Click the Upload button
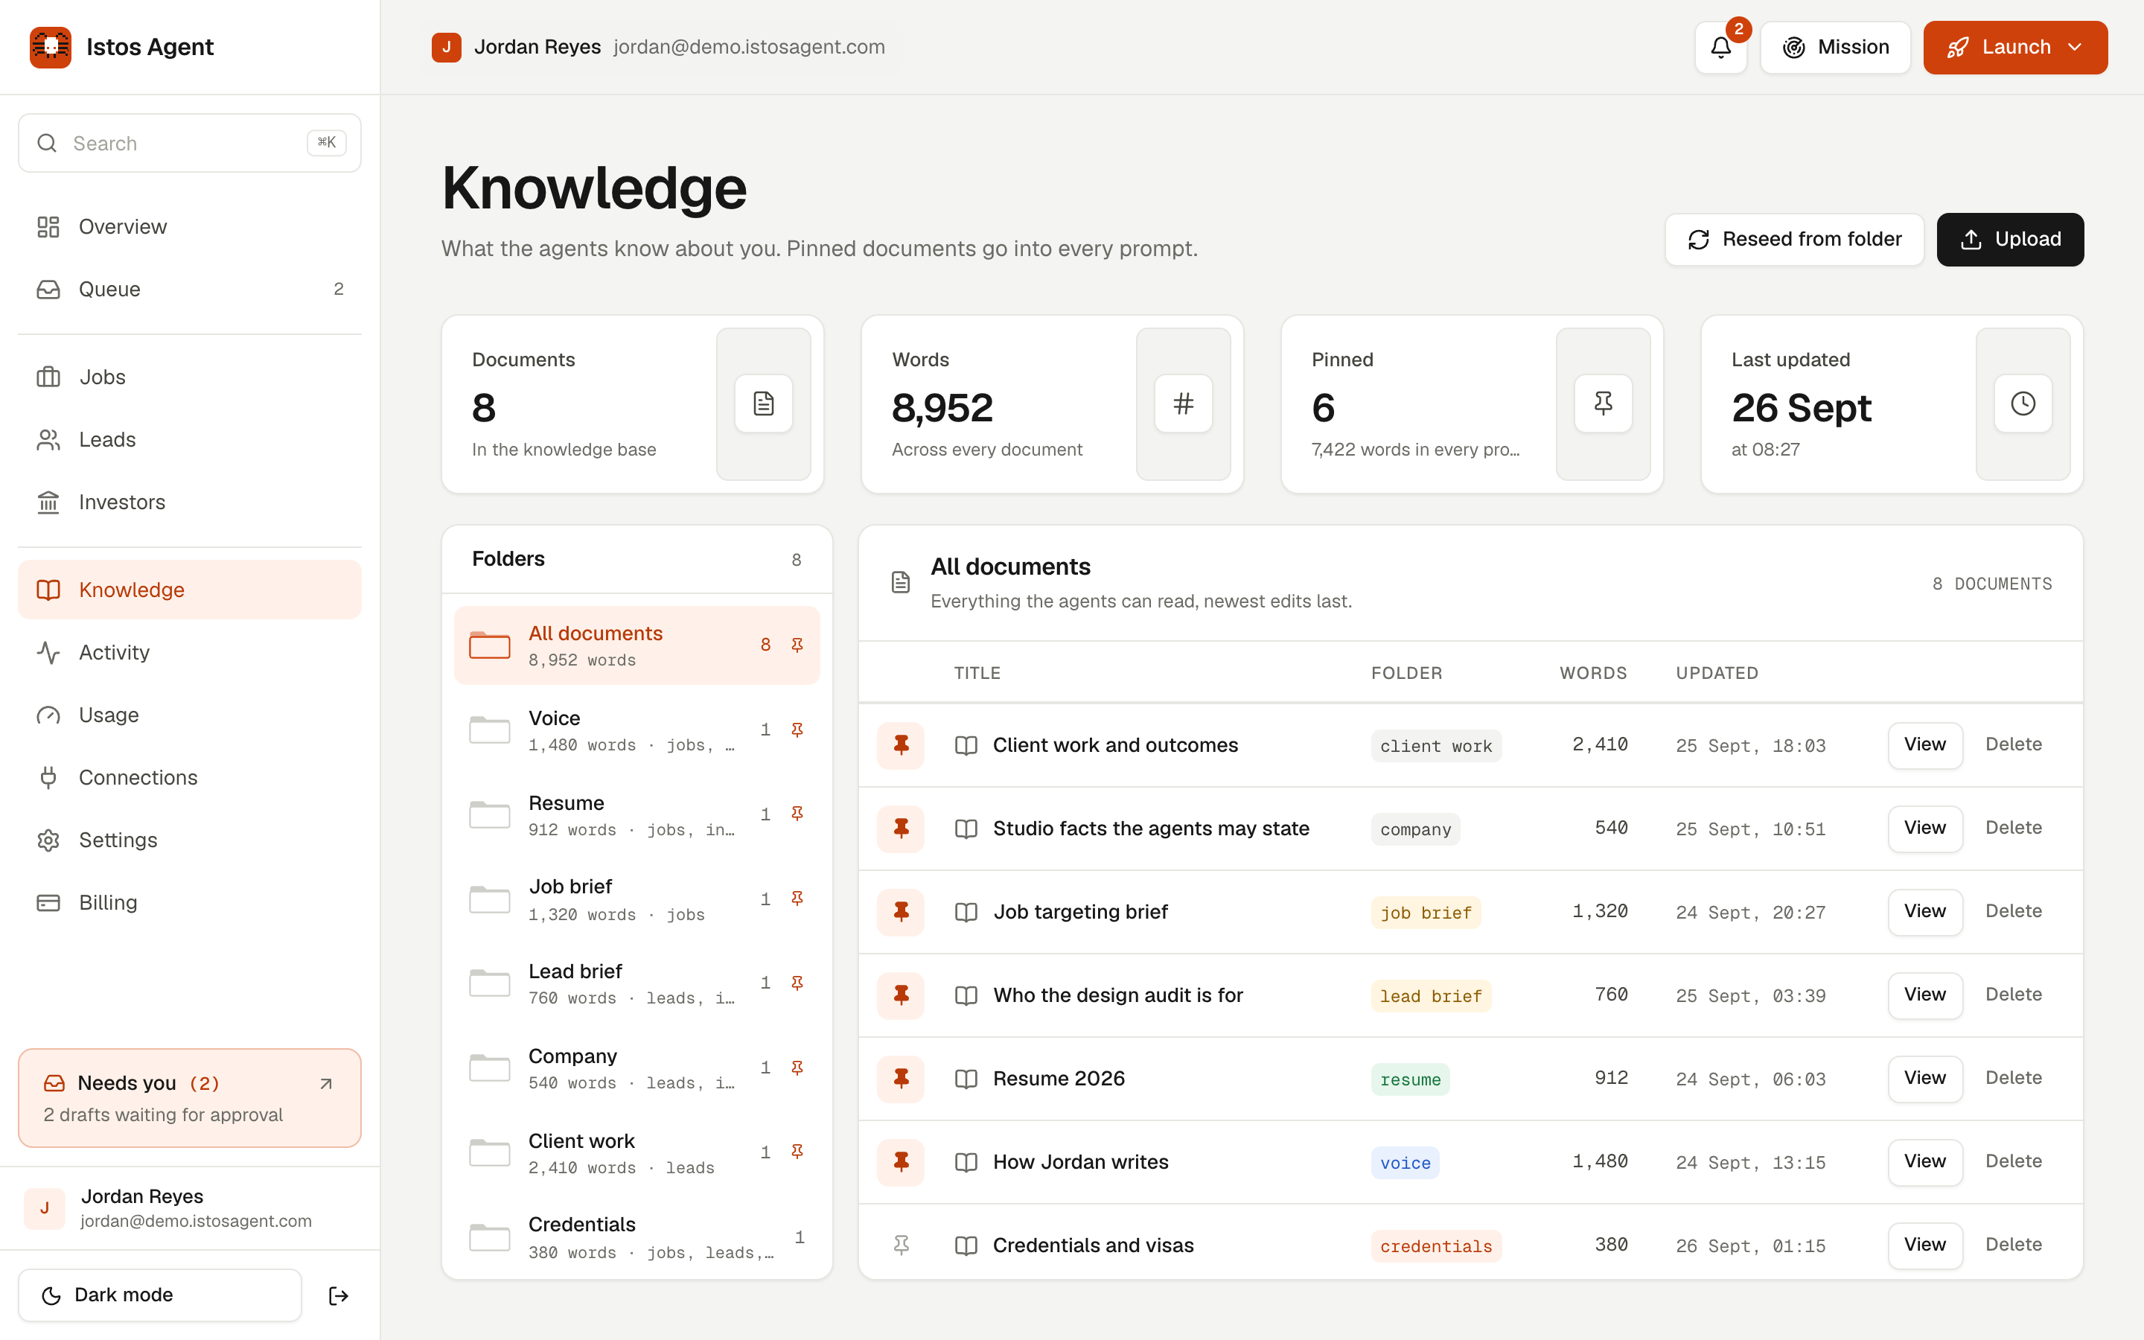This screenshot has width=2144, height=1340. click(x=2010, y=239)
